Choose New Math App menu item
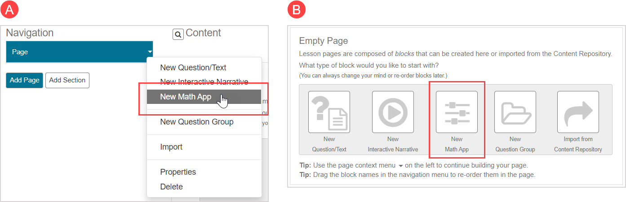Screen dimensions: 626x202 click(x=186, y=97)
